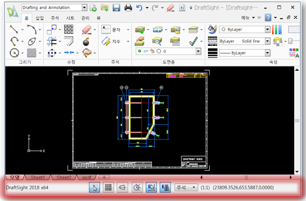306x201 pixels.
Task: Expand the 치수 dimension dropdown arrow
Action: pos(128,42)
